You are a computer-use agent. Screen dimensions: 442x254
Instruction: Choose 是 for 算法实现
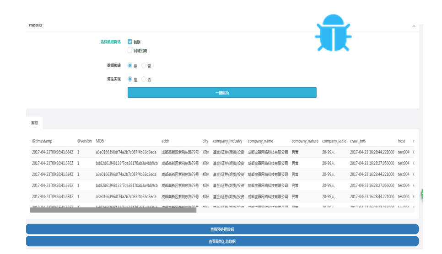point(130,79)
